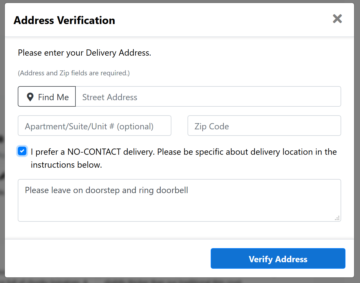Screen dimensions: 360x283
Task: Click into the Zip Code field
Action: (264, 126)
